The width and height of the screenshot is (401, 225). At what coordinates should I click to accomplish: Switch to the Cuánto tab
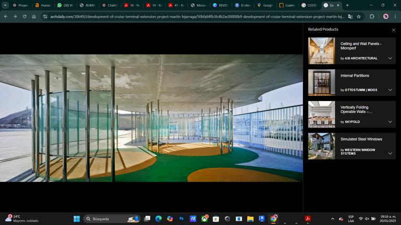point(287,5)
